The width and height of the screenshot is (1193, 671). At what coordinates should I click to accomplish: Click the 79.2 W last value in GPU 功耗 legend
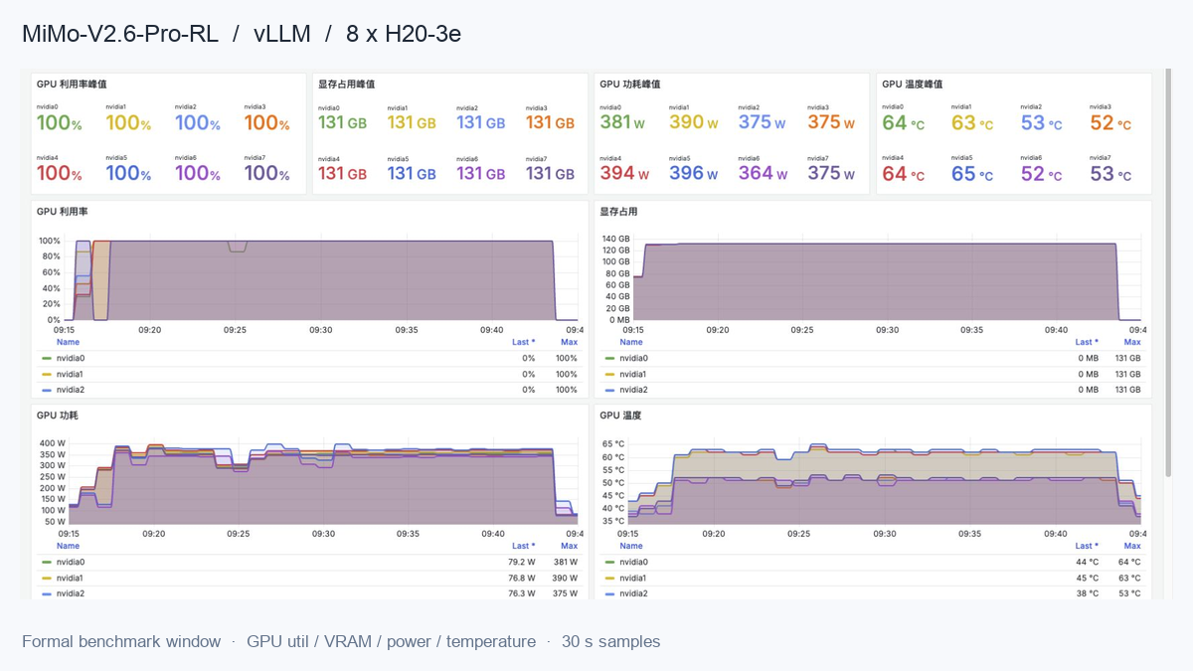point(522,562)
